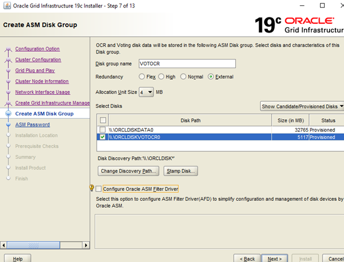Check the ORCLDISKDATA0 disk checkbox
Viewport: 344px width, 262px height.
point(102,130)
